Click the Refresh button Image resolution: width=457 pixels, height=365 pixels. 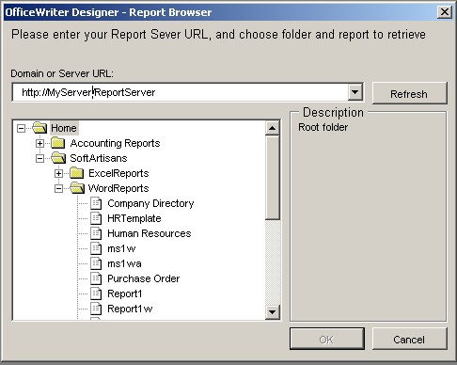(x=409, y=93)
